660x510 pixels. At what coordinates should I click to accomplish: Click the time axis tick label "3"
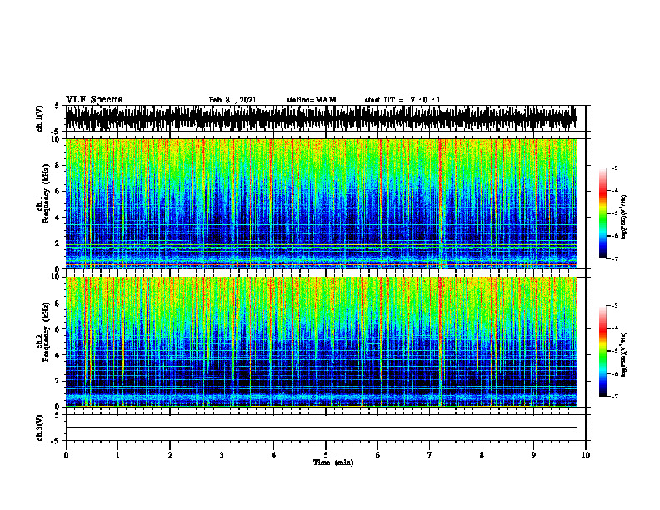coord(222,455)
